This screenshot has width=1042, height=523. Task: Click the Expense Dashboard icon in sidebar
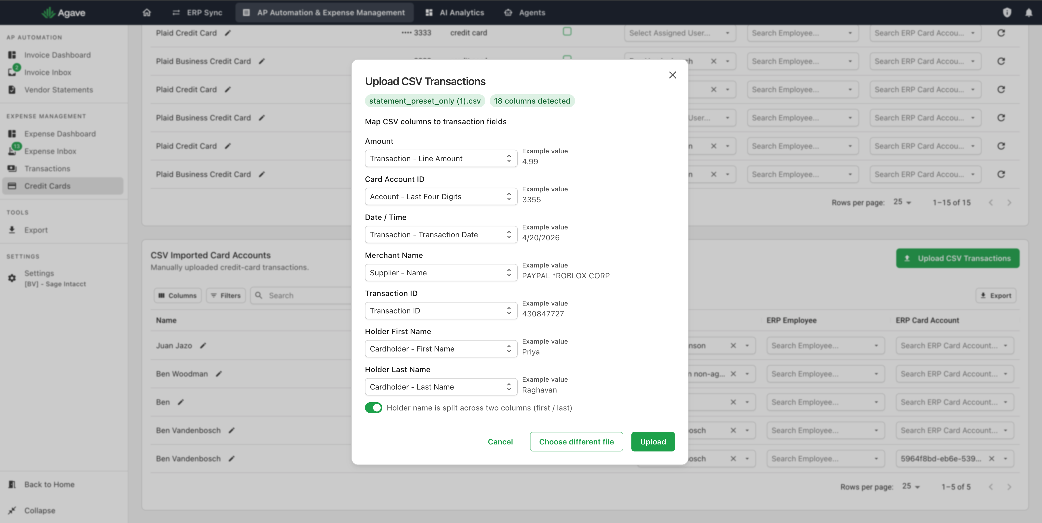point(12,133)
